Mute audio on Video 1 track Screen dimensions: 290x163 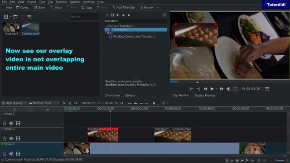pyautogui.click(x=11, y=153)
